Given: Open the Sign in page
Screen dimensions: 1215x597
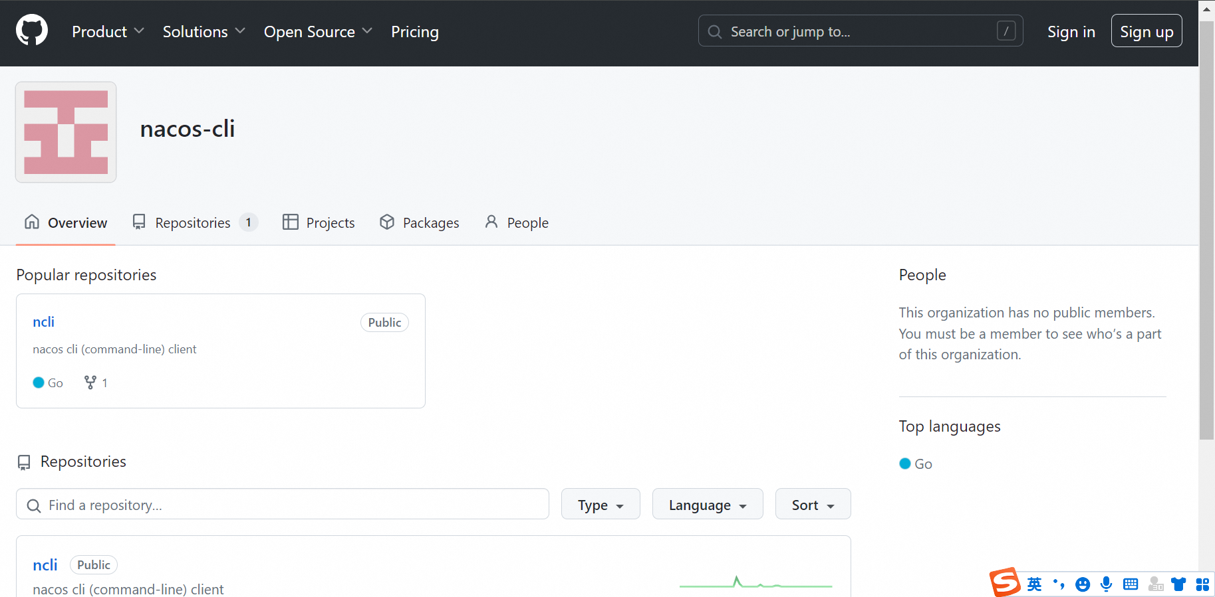Looking at the screenshot, I should pos(1071,32).
